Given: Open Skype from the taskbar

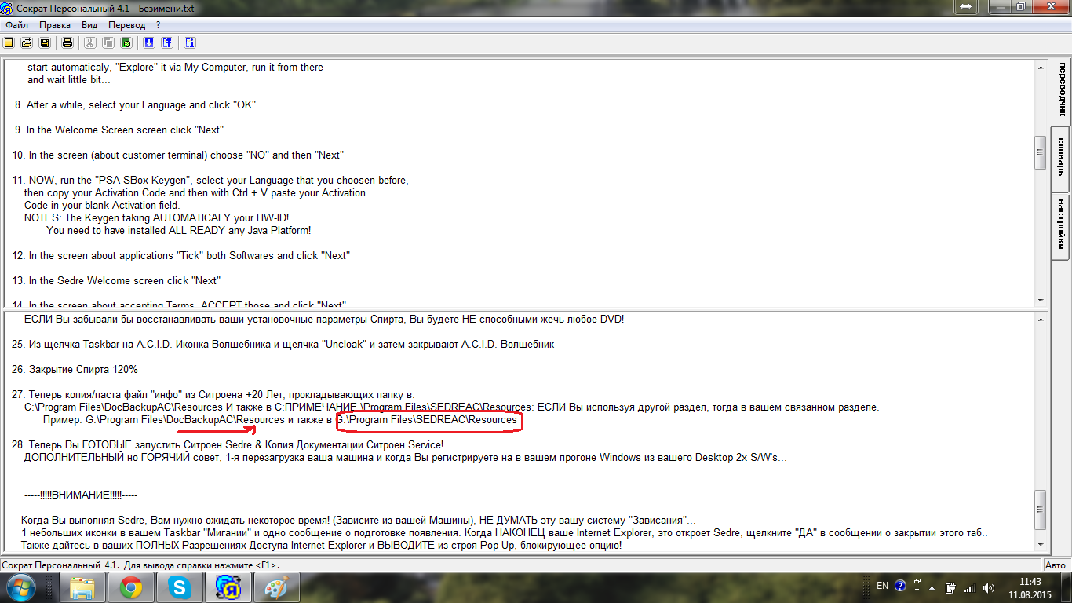Looking at the screenshot, I should [180, 587].
